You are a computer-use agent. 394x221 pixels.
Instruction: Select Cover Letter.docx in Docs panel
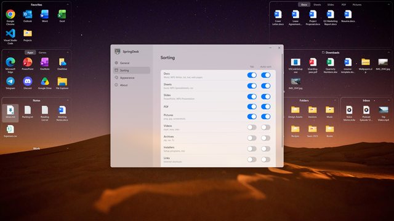(x=278, y=17)
